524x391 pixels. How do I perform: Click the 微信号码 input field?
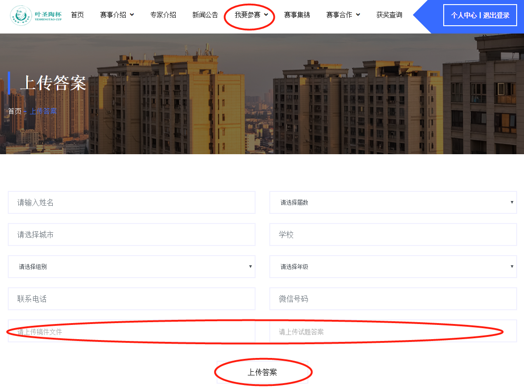coord(393,299)
